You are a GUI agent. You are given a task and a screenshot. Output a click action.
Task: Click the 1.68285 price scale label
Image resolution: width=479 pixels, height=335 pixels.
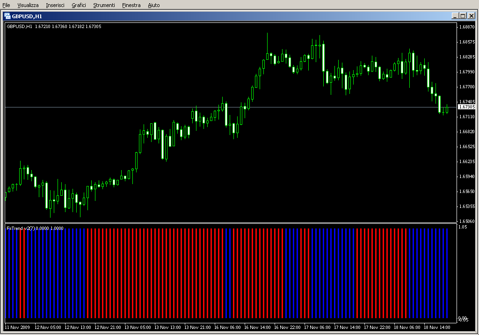coord(467,57)
